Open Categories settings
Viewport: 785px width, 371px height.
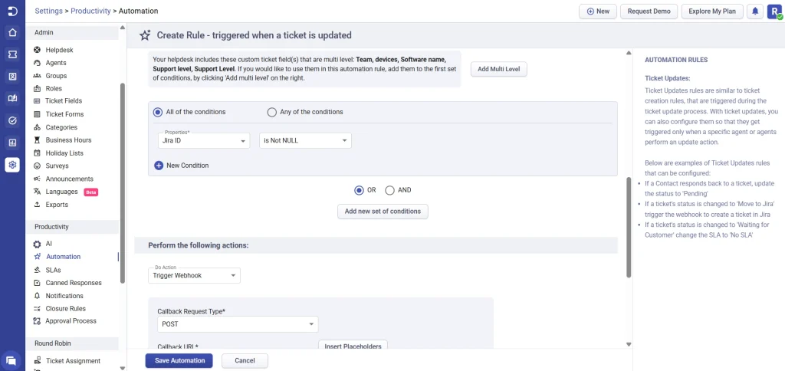pyautogui.click(x=61, y=127)
